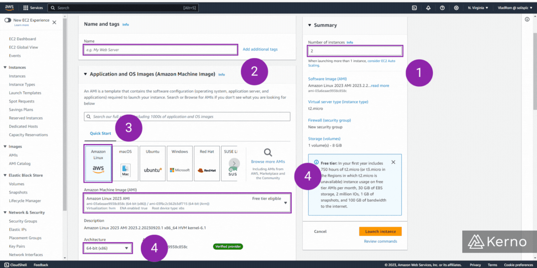Screen dimensions: 537x268
Task: Open the AWS home logo
Action: [9, 8]
